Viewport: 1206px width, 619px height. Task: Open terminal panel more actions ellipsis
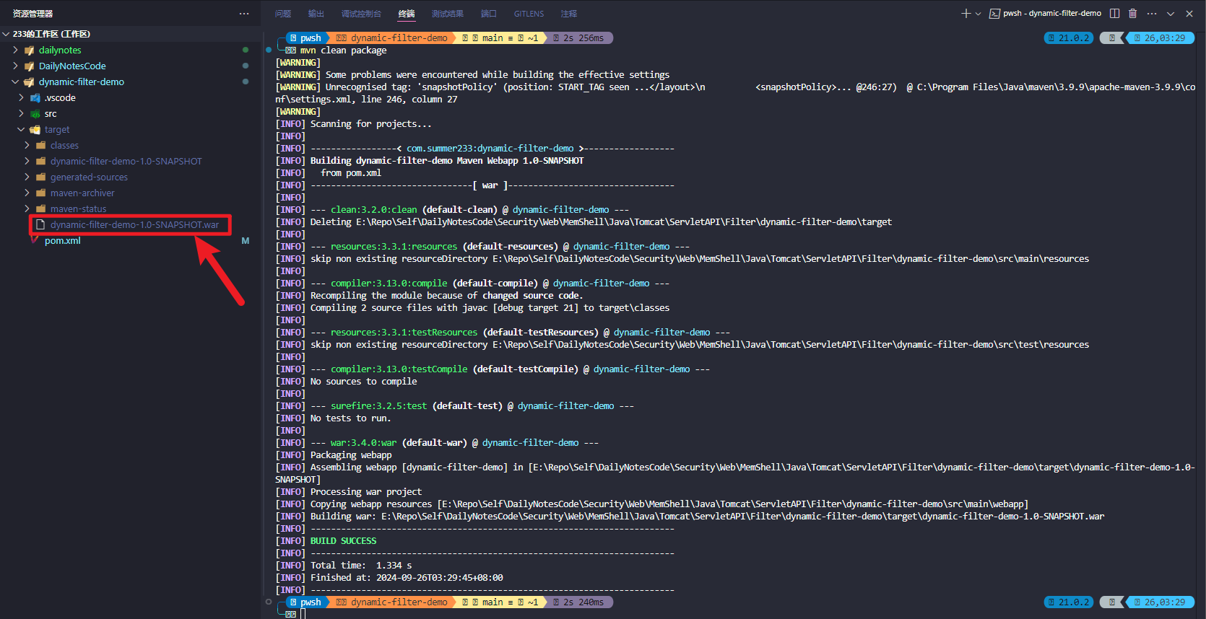pos(1152,14)
